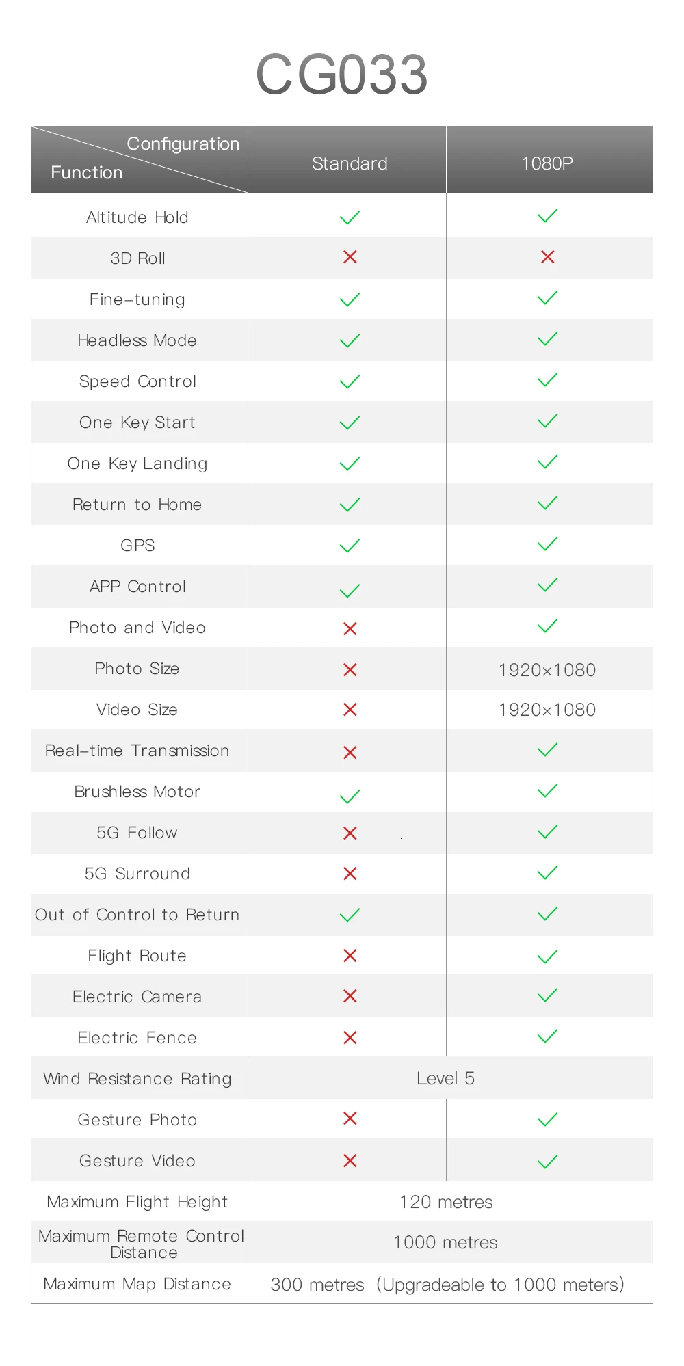Click green check for Real-time Transmission 1080P
The image size is (684, 1366).
pyautogui.click(x=547, y=750)
